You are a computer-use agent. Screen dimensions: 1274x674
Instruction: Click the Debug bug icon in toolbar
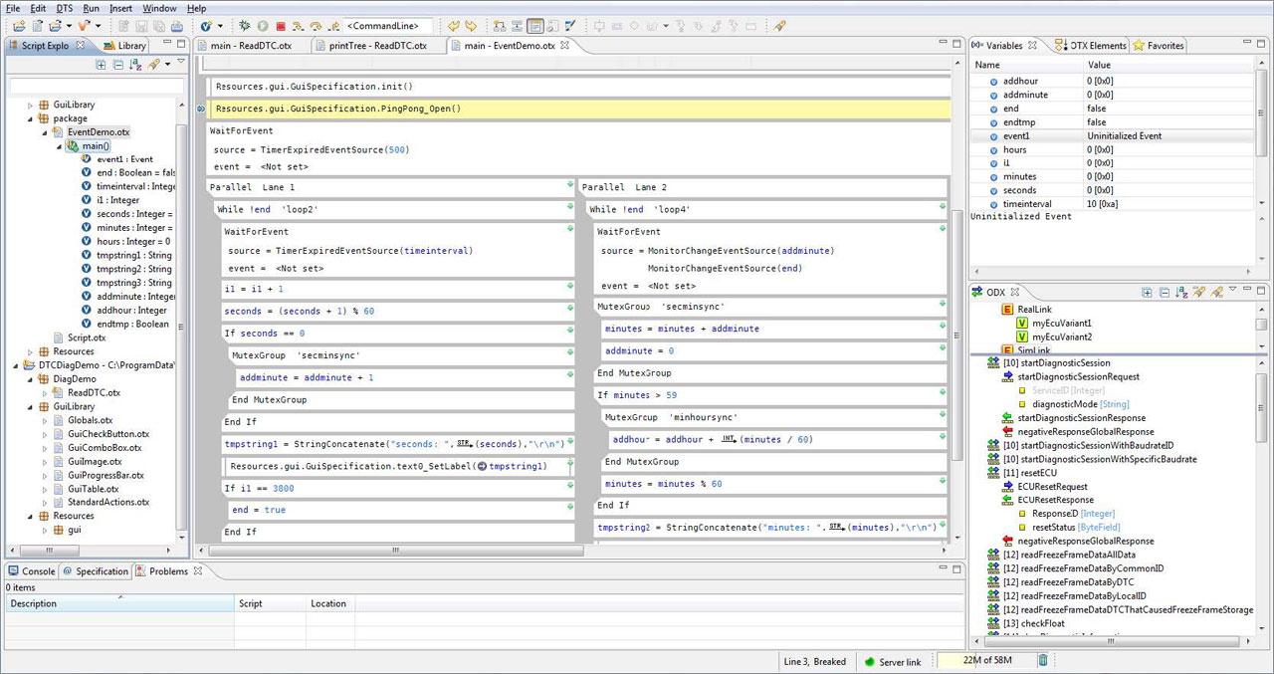244,25
